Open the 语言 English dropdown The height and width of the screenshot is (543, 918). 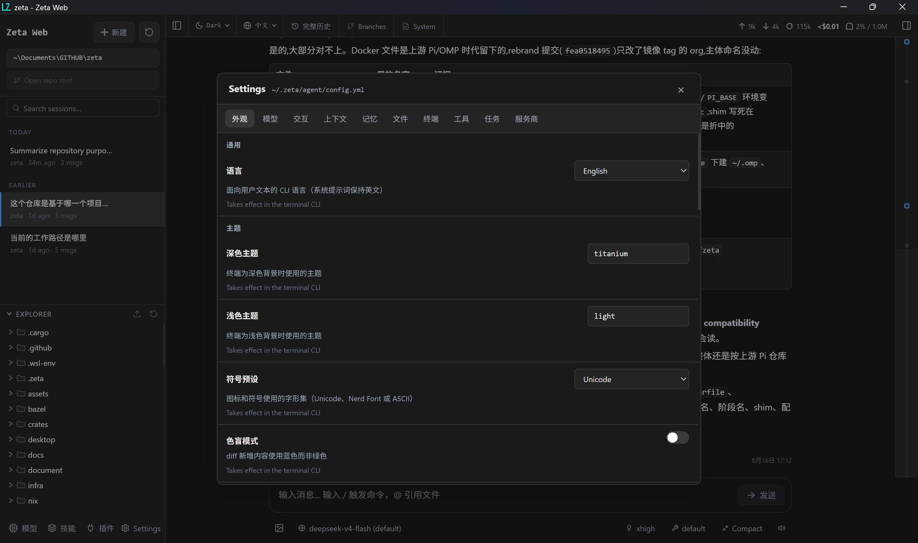[x=631, y=170]
